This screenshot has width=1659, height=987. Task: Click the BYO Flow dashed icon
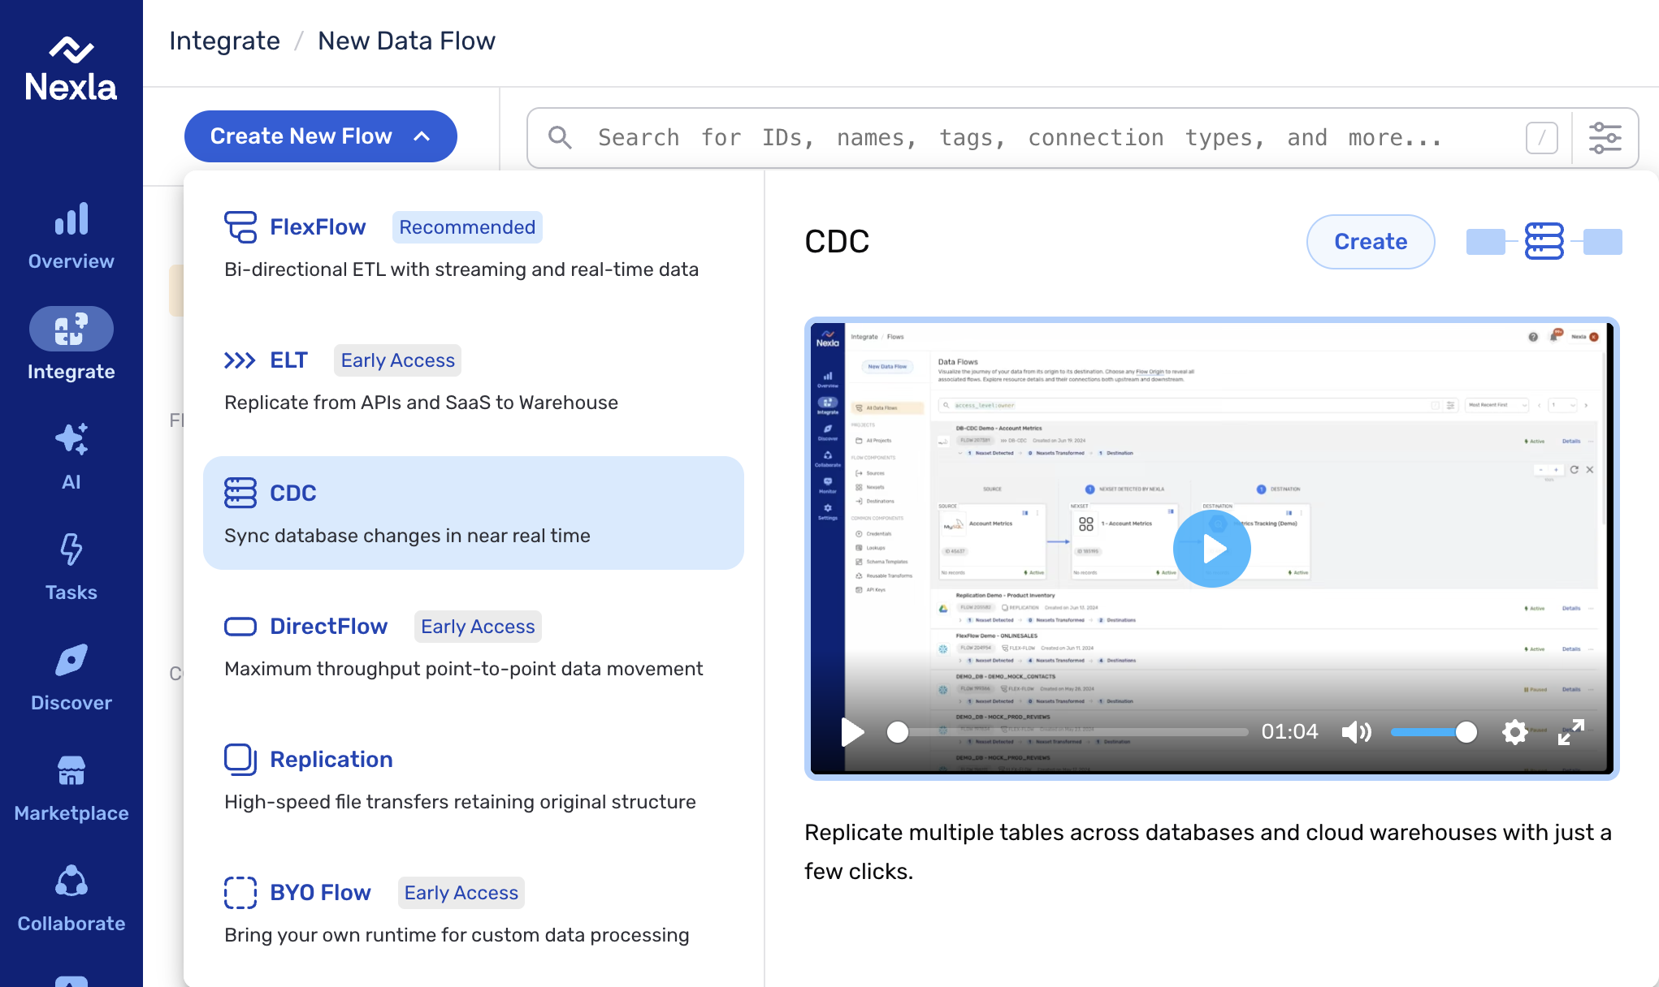pyautogui.click(x=240, y=892)
